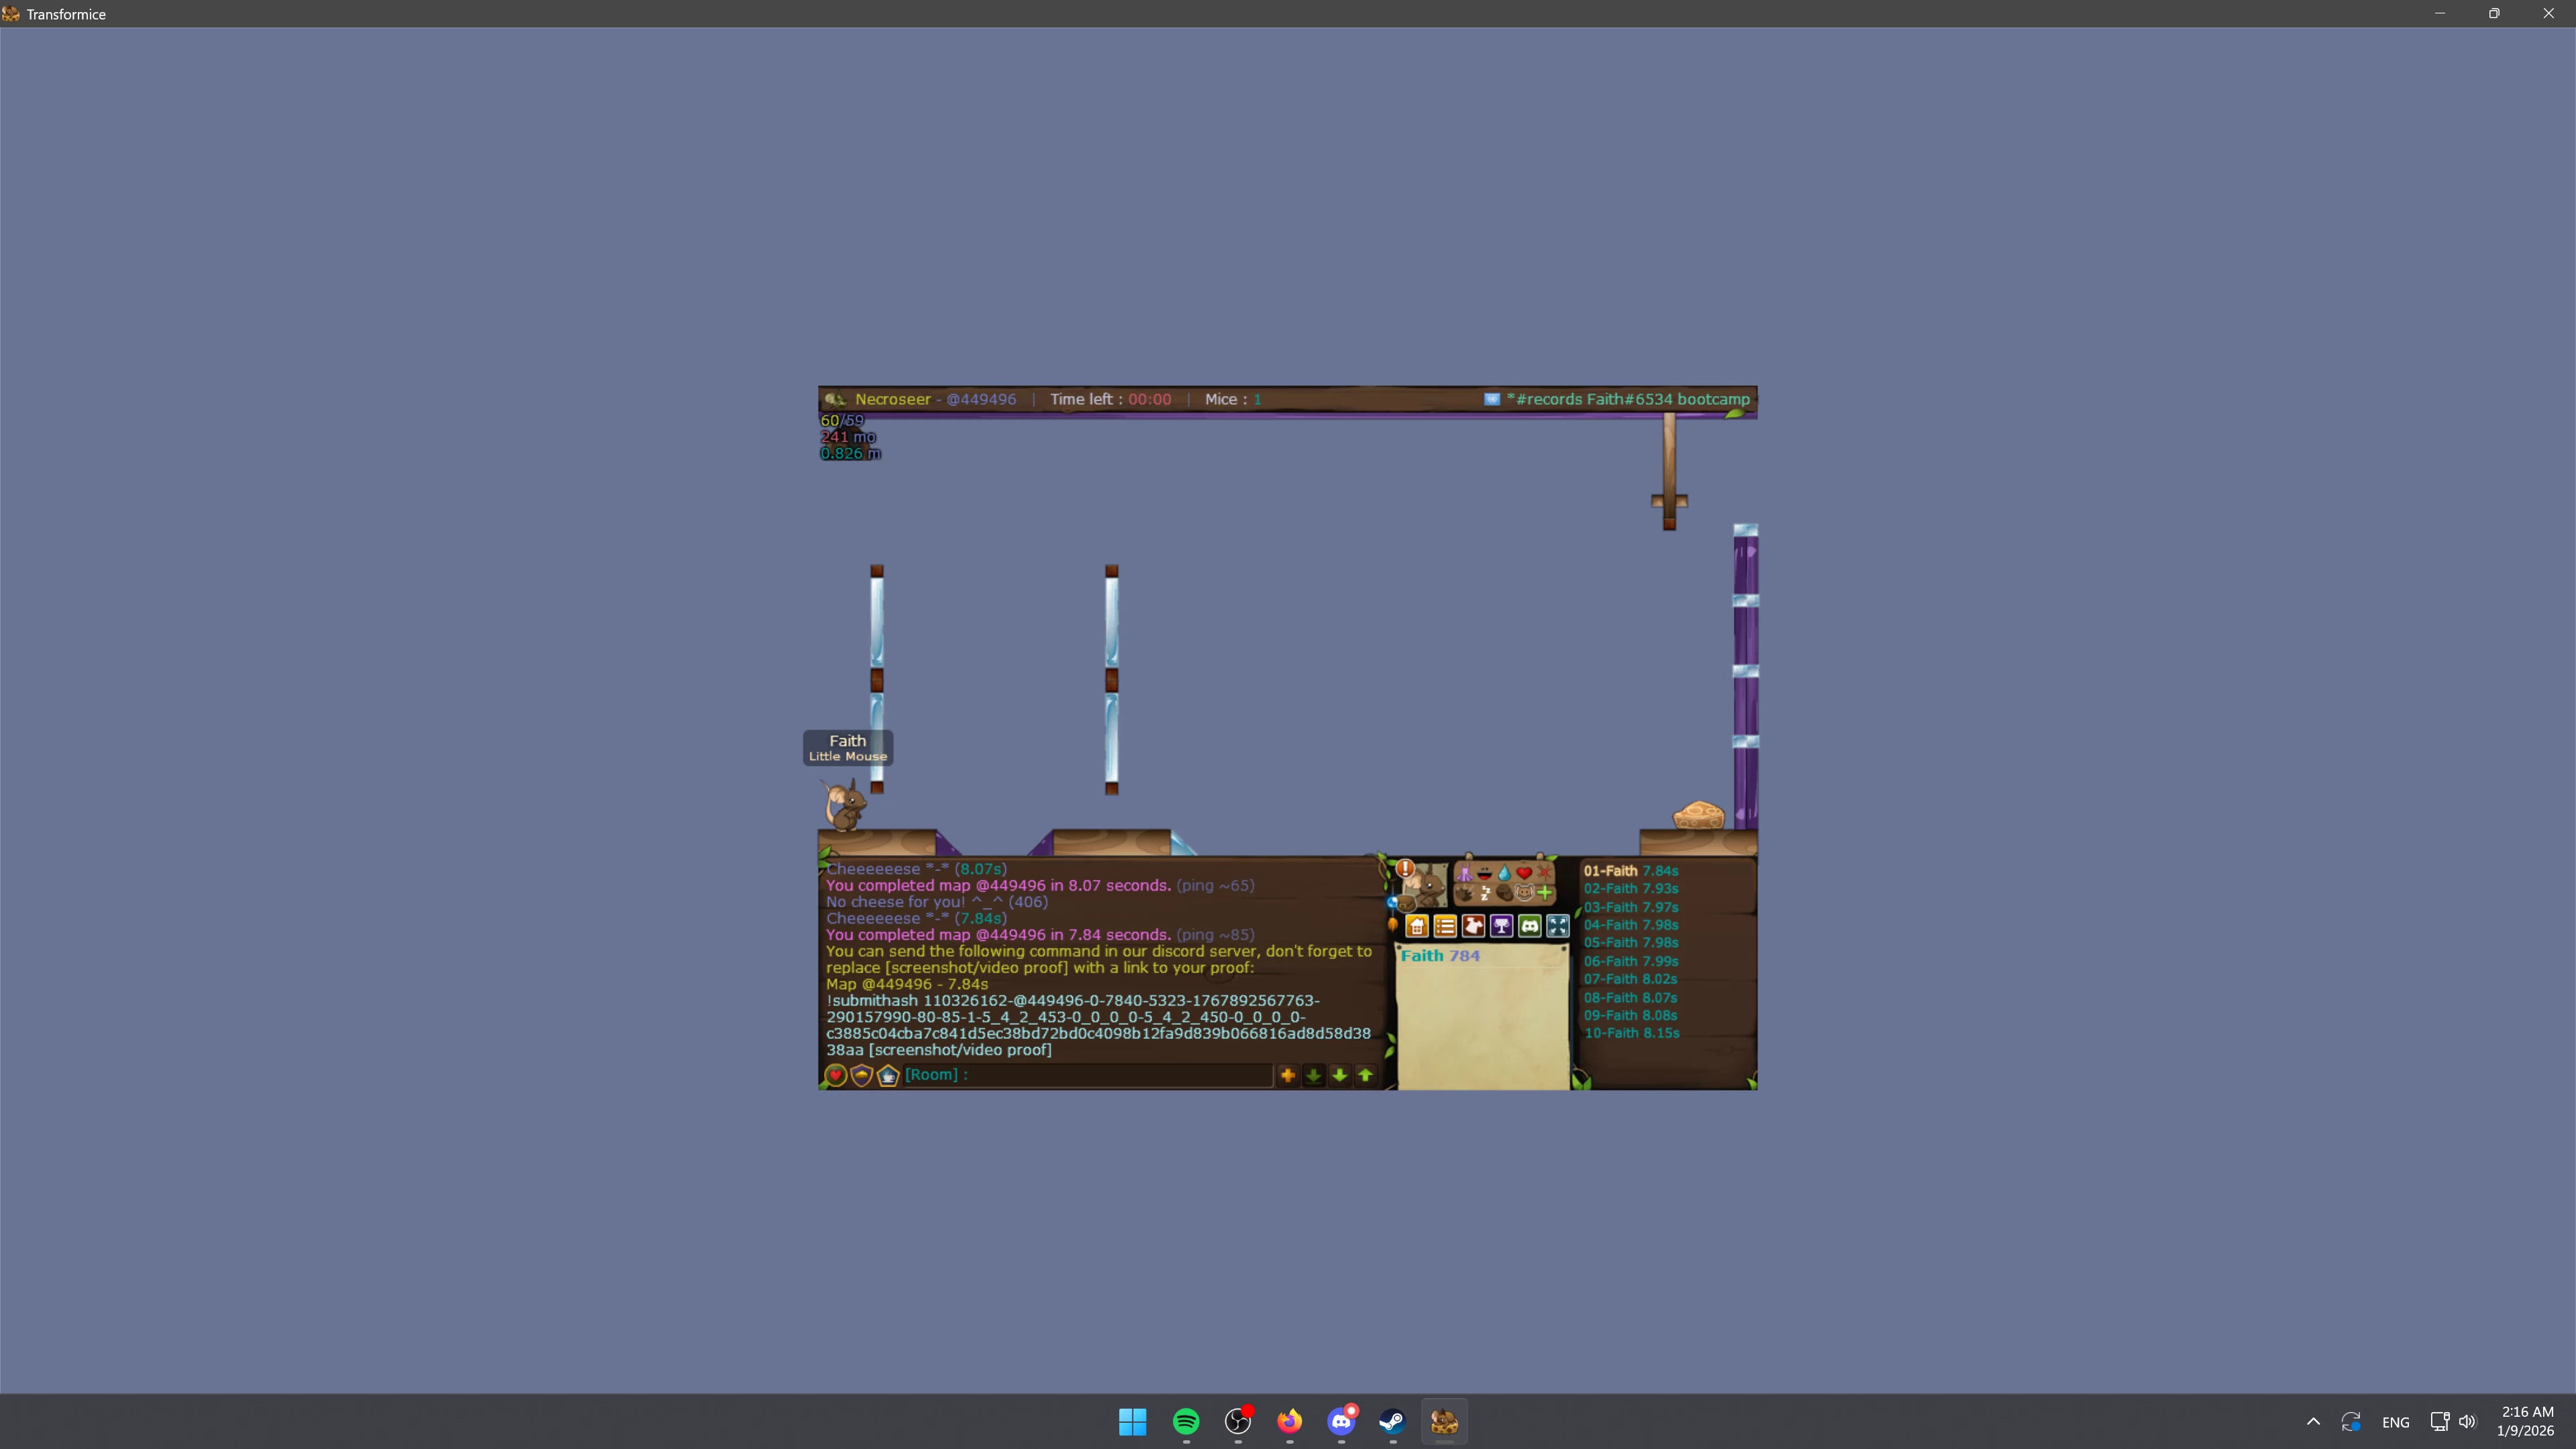This screenshot has height=1449, width=2576.
Task: Click record entry 03-Faith 7.97s
Action: [x=1631, y=907]
